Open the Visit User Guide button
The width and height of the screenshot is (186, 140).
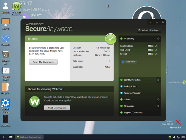click(x=57, y=108)
